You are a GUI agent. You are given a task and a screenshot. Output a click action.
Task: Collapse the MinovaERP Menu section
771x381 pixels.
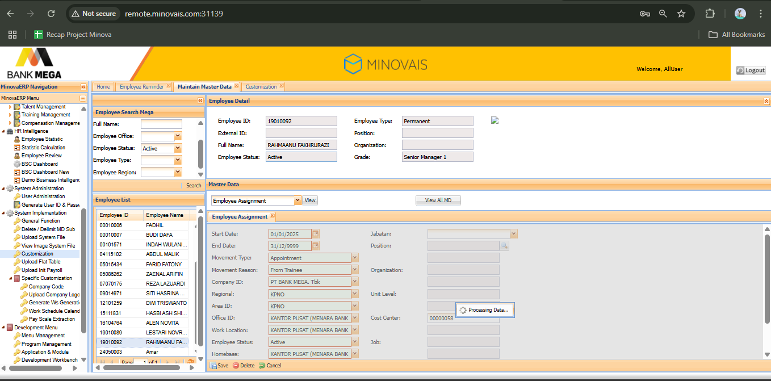(83, 98)
